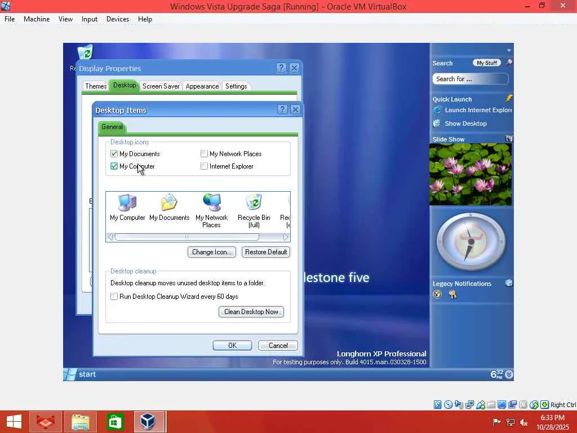The height and width of the screenshot is (433, 577).
Task: Click the muted speaker tray icon
Action: pos(524,422)
